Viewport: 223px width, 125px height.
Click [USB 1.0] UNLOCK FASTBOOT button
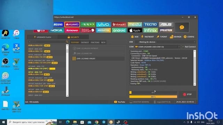(x=98, y=48)
